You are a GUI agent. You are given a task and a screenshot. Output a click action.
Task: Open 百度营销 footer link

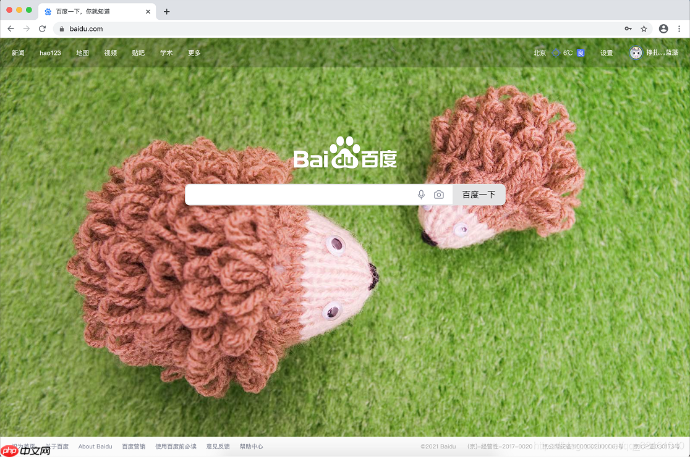point(134,447)
